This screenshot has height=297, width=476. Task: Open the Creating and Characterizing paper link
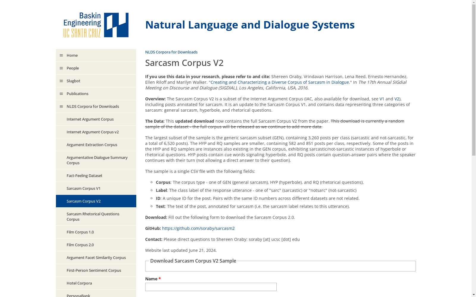click(280, 82)
